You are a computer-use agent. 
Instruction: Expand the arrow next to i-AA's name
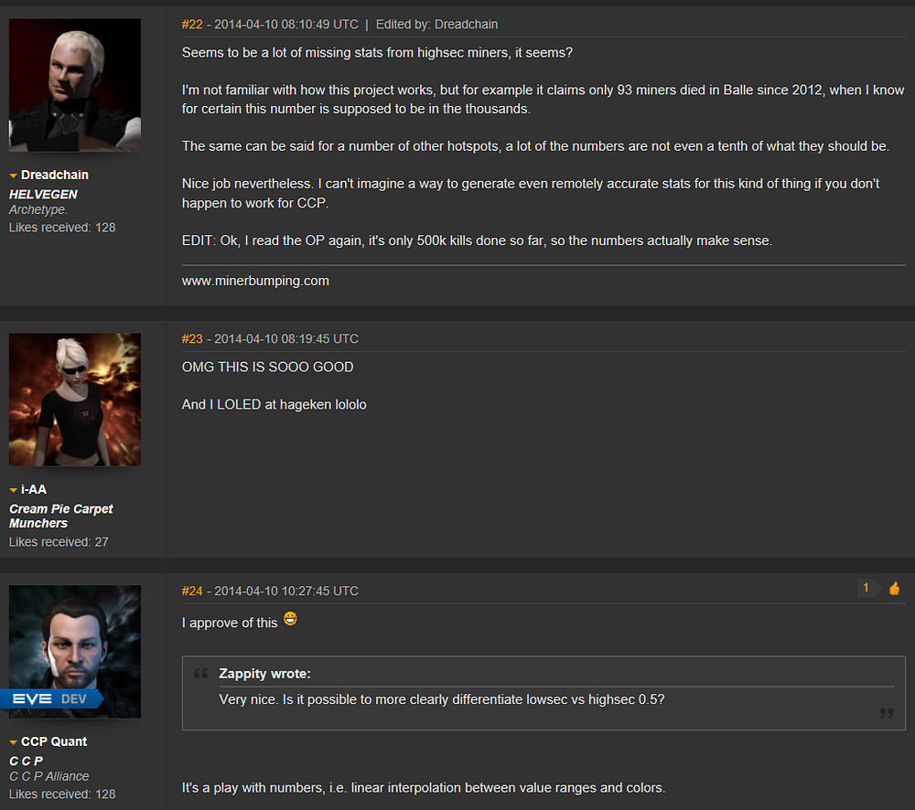tap(14, 490)
